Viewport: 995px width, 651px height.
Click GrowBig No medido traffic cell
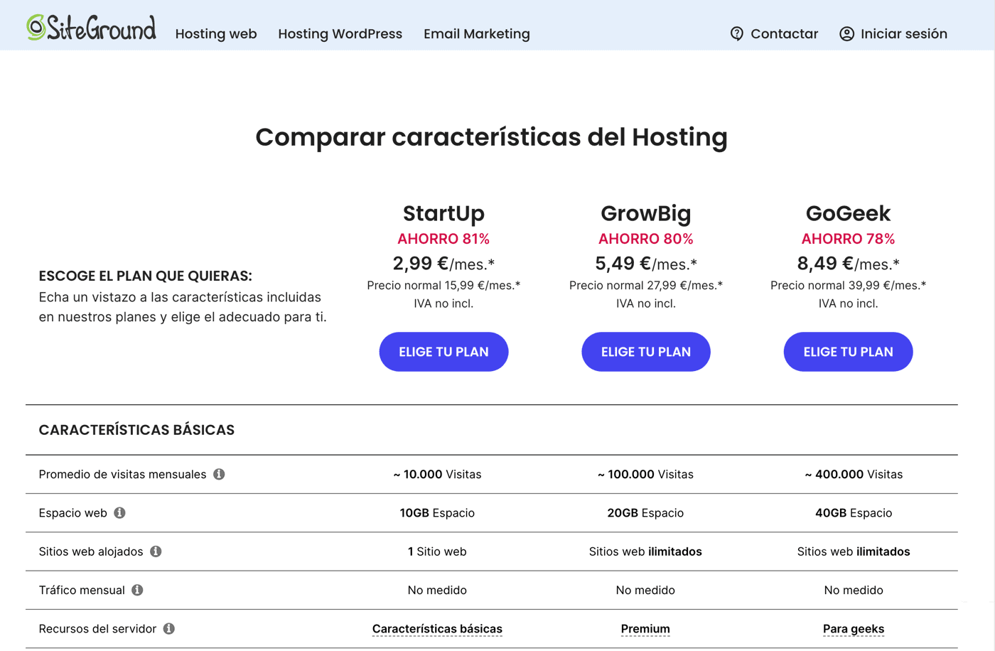(x=645, y=590)
